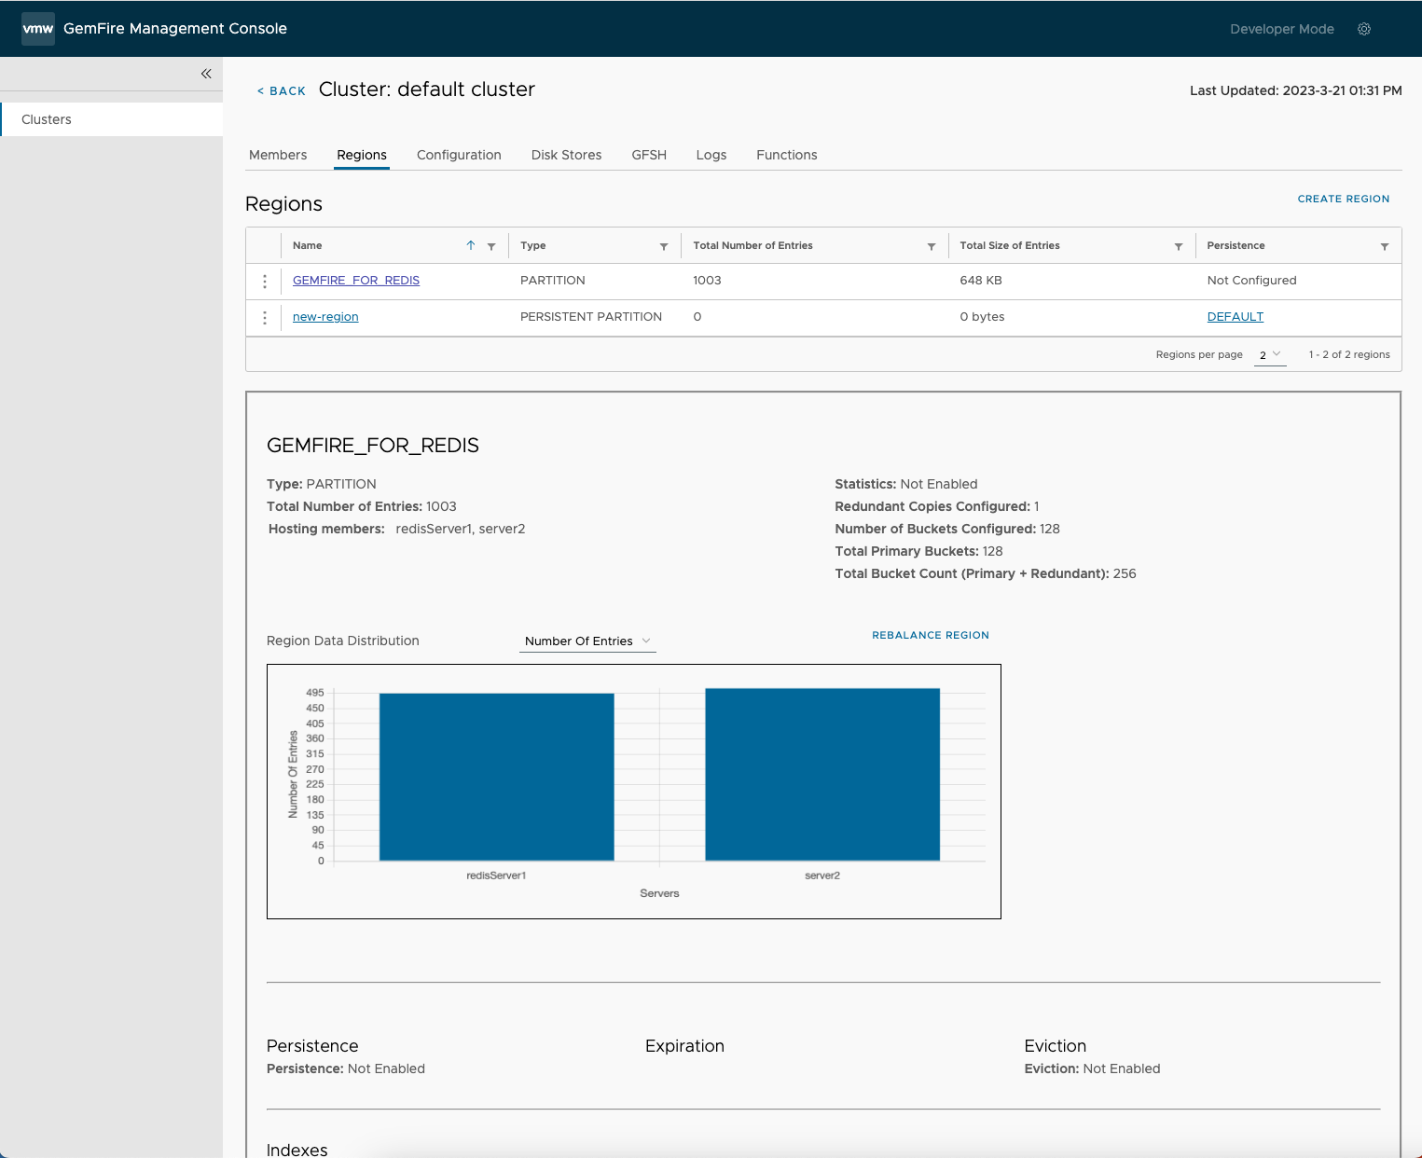Select the Regions tab
Image resolution: width=1422 pixels, height=1158 pixels.
pos(362,155)
